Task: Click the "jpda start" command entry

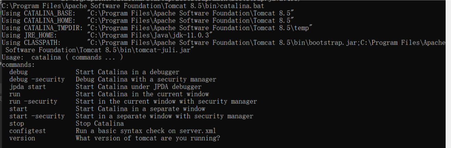Action: pyautogui.click(x=27, y=87)
